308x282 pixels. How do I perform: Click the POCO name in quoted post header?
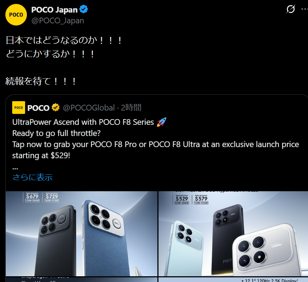pyautogui.click(x=38, y=108)
